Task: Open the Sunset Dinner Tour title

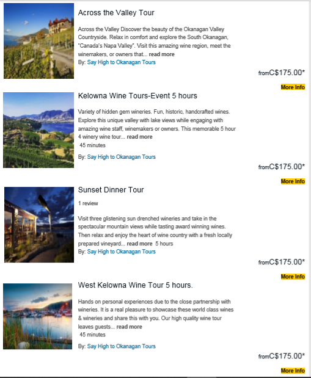Action: (111, 190)
